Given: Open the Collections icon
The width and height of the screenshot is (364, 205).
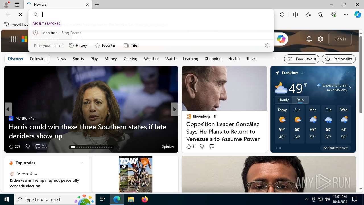Looking at the screenshot, I should coord(321,15).
